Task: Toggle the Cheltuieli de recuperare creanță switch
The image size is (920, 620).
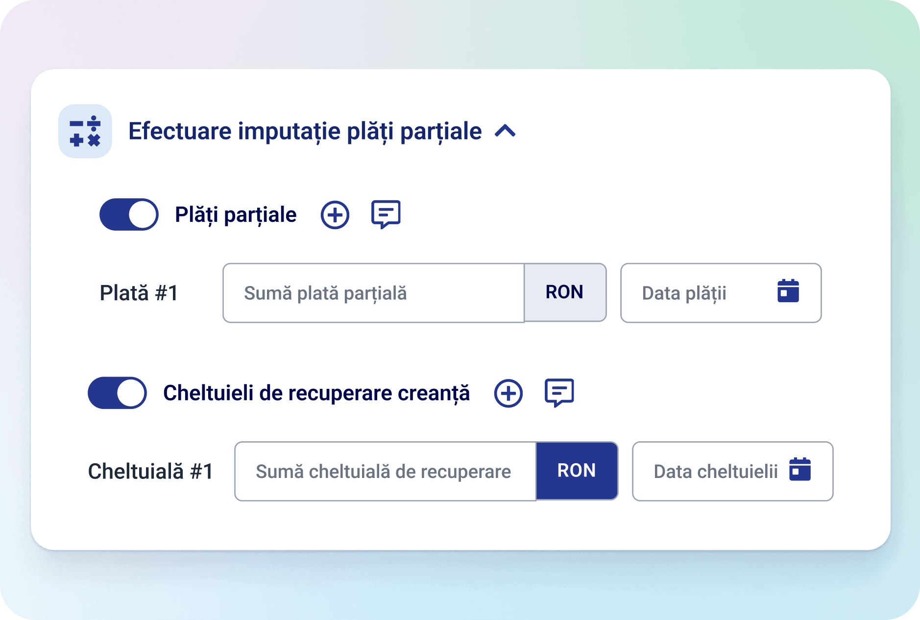Action: click(117, 393)
